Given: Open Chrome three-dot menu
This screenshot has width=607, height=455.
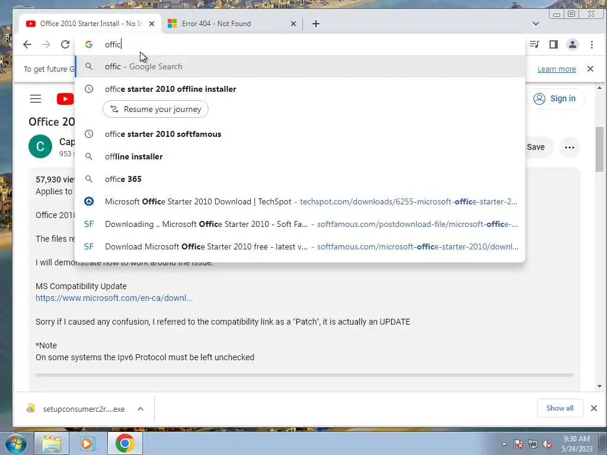Looking at the screenshot, I should tap(592, 44).
